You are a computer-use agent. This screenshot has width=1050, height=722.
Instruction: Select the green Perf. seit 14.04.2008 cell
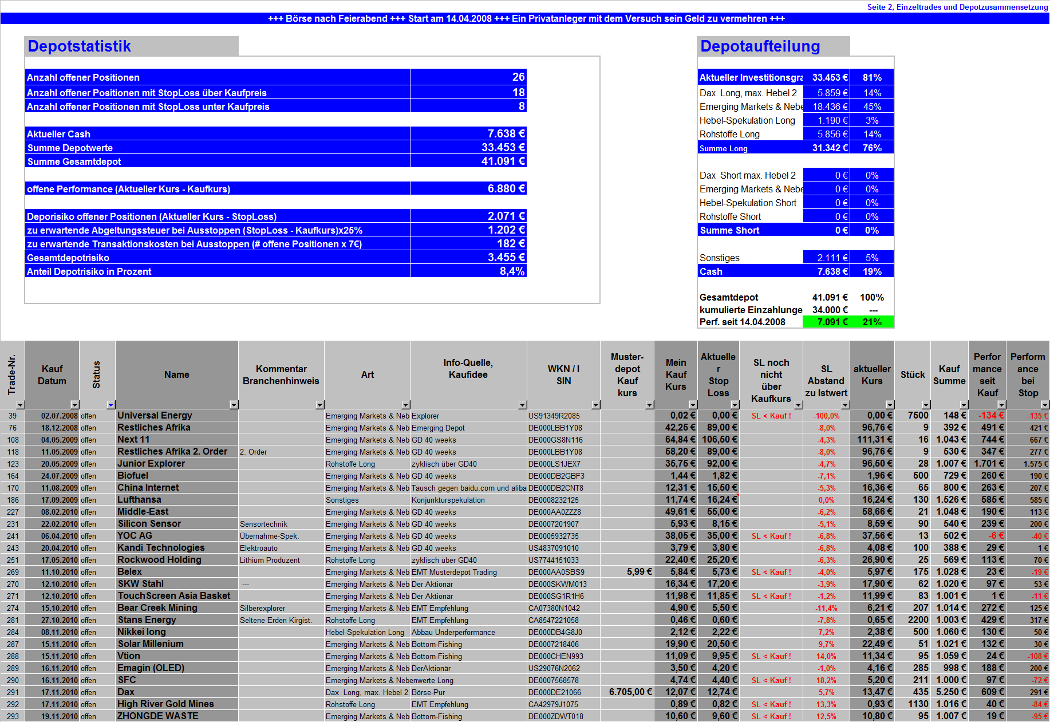(830, 322)
